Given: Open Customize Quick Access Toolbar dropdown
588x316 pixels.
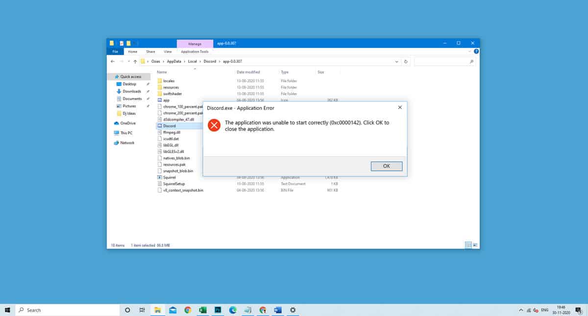Looking at the screenshot, I should coord(136,44).
